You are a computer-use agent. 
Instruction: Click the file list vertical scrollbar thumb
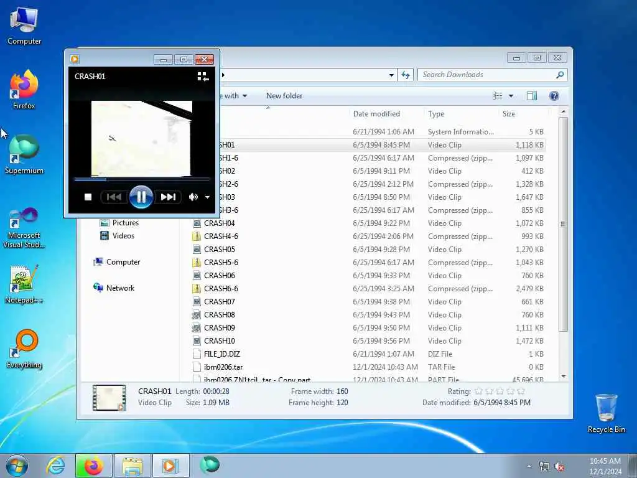tap(563, 224)
